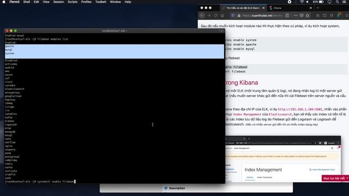
Task: Click the tracking protection shield icon
Action: 233,15
